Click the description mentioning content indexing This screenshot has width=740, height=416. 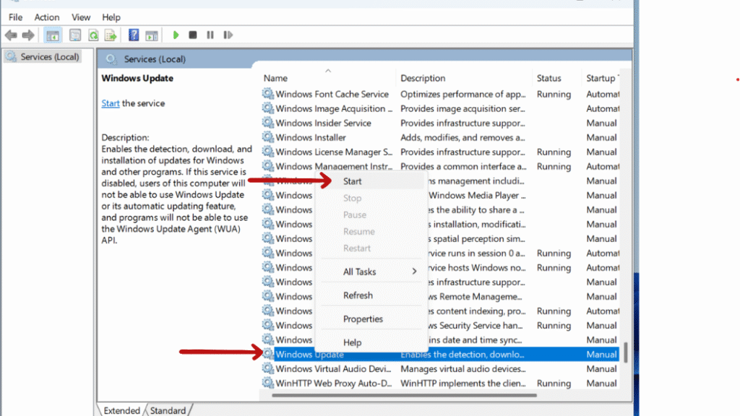pyautogui.click(x=477, y=311)
